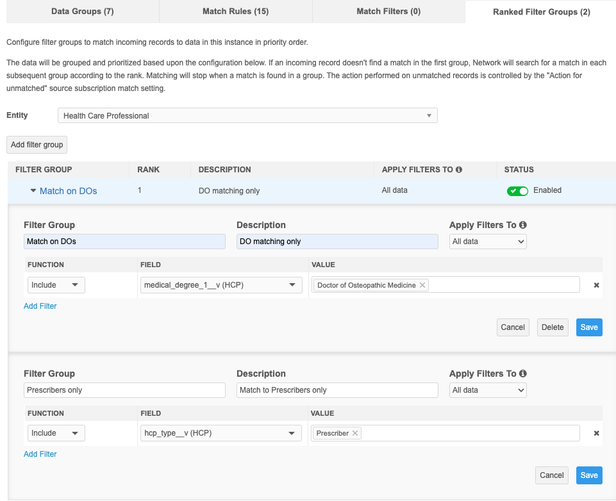Delete the hcp_type__v filter row
The height and width of the screenshot is (501, 616).
tap(596, 433)
